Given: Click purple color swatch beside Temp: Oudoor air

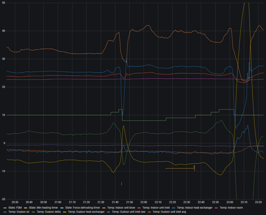Looking at the screenshot, I should 5,212.
